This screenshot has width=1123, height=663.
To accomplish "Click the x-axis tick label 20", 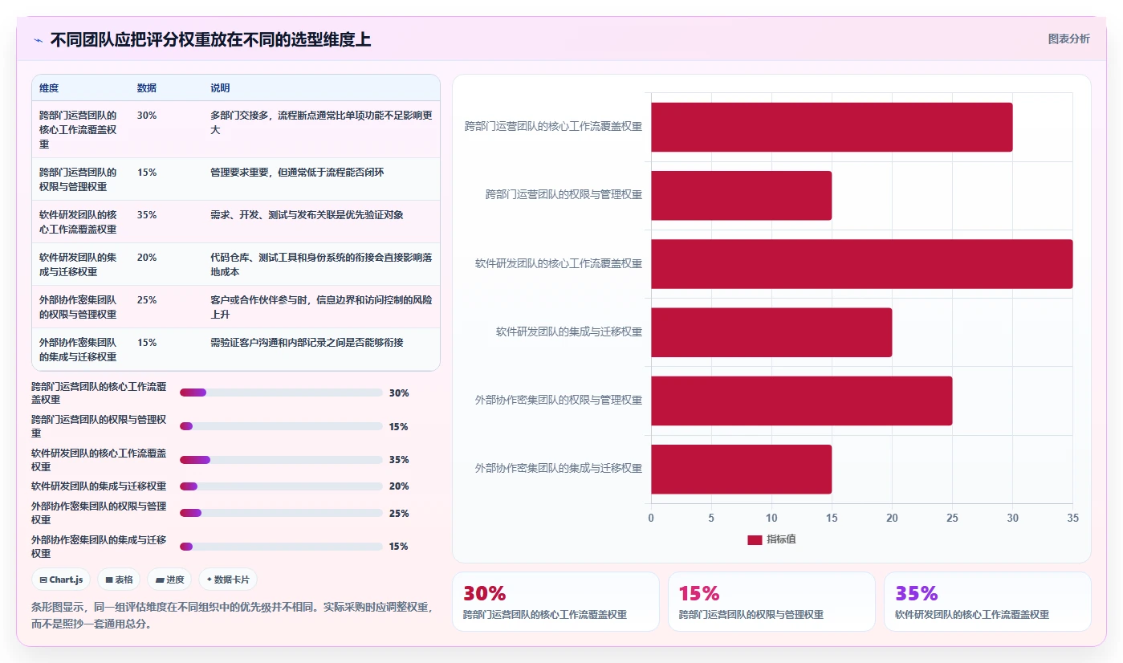I will tap(892, 519).
